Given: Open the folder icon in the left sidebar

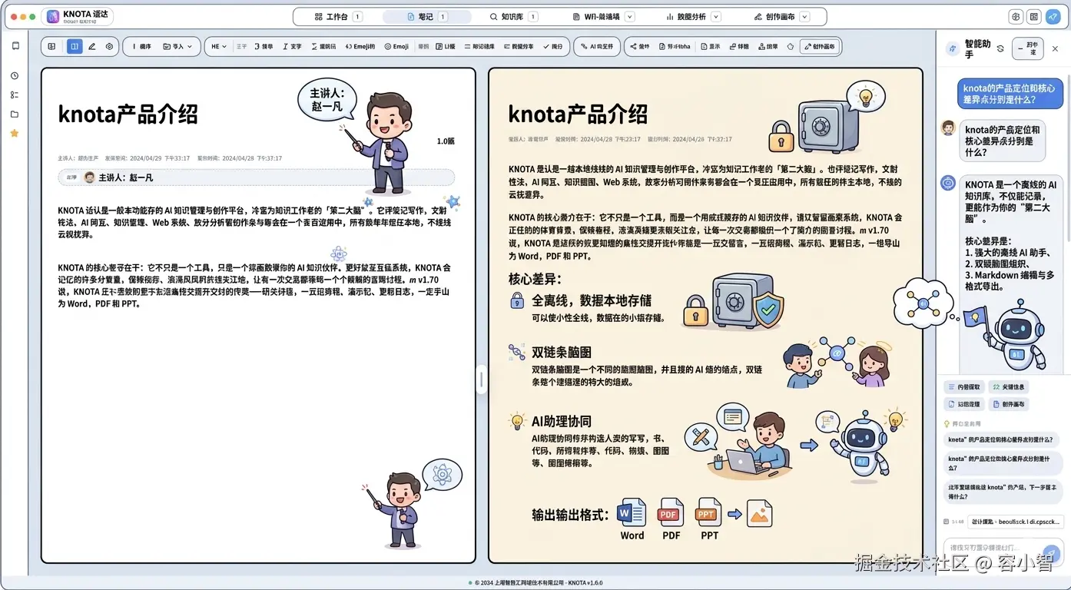Looking at the screenshot, I should (x=15, y=114).
